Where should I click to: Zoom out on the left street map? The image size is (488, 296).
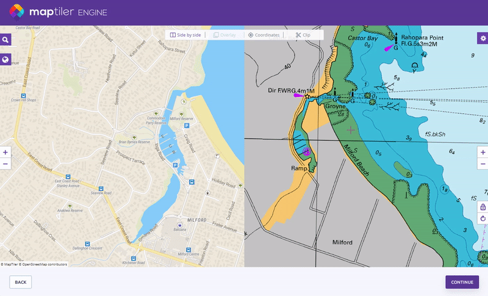click(x=5, y=164)
